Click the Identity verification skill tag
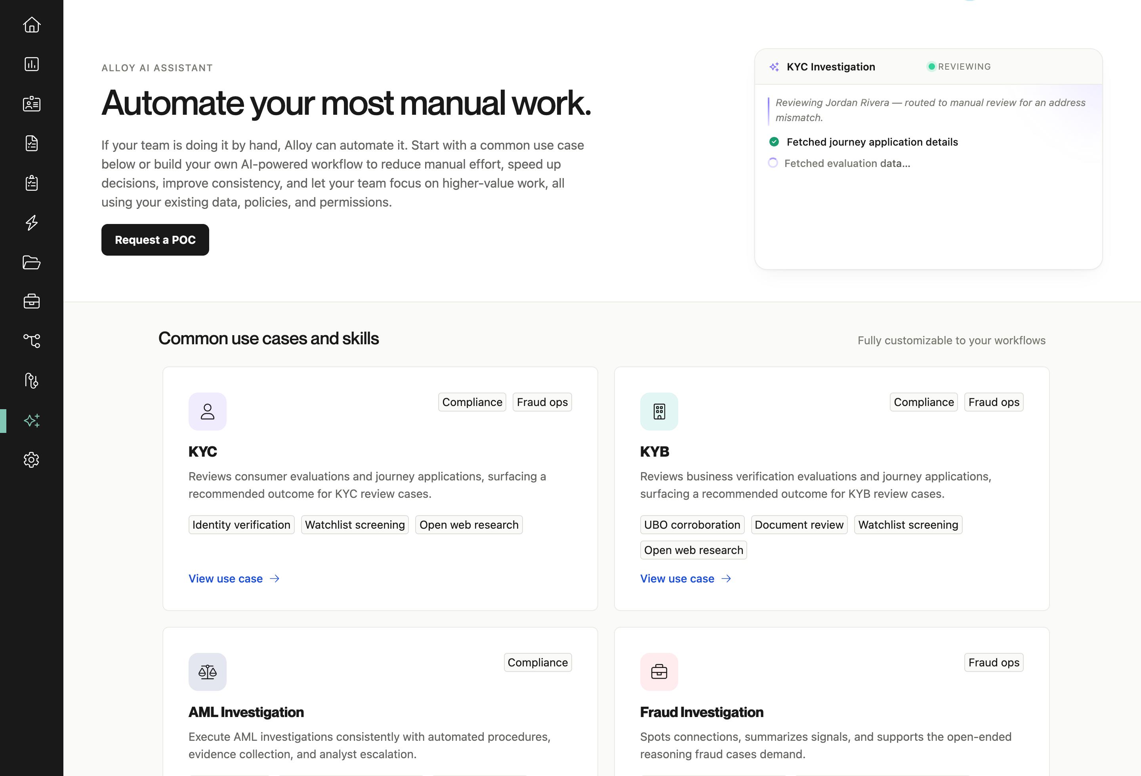This screenshot has width=1141, height=776. [242, 525]
